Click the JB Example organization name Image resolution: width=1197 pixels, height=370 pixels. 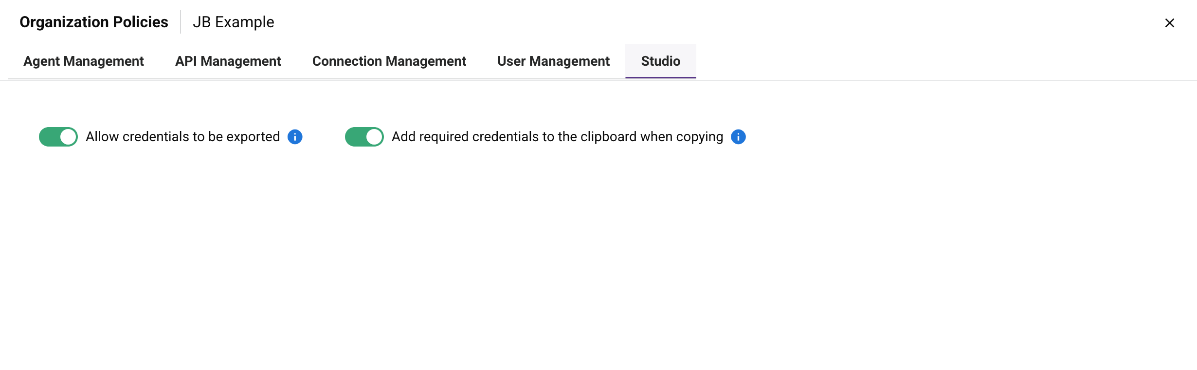pos(234,22)
